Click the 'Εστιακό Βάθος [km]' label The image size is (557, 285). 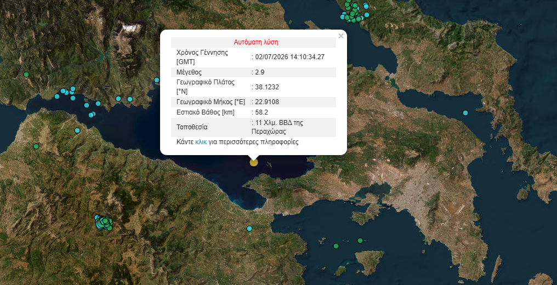206,112
